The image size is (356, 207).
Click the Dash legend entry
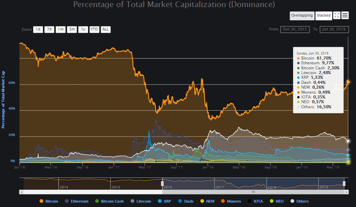click(x=185, y=201)
